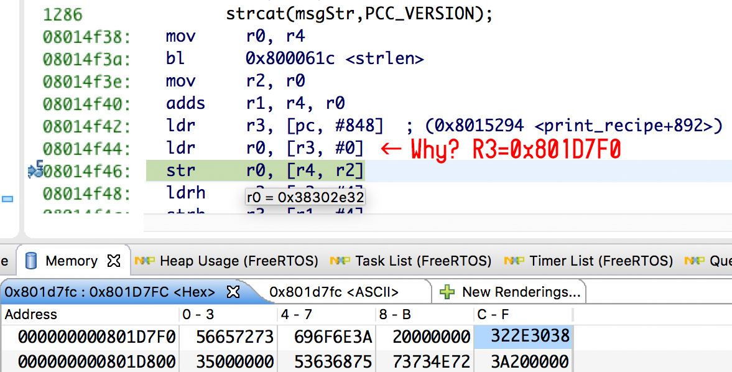732x372 pixels.
Task: Click the Address column header
Action: point(31,314)
